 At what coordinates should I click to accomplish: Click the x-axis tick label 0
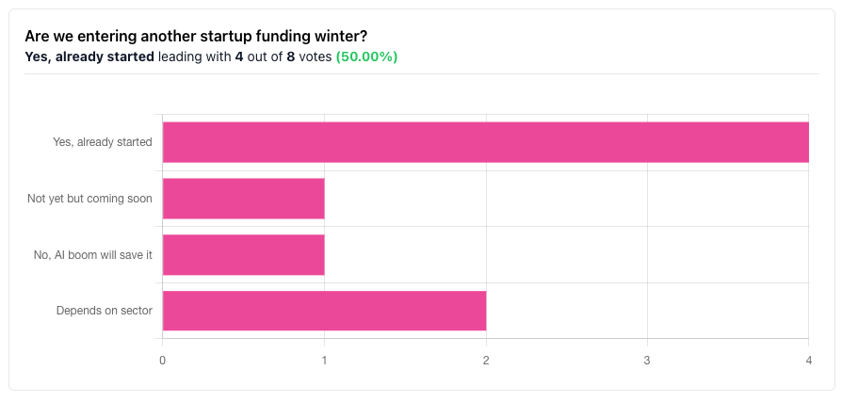[163, 362]
